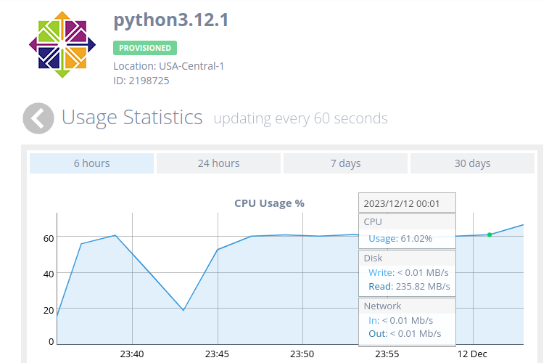Click the python3.12.1 server name
The image size is (549, 363).
(171, 20)
